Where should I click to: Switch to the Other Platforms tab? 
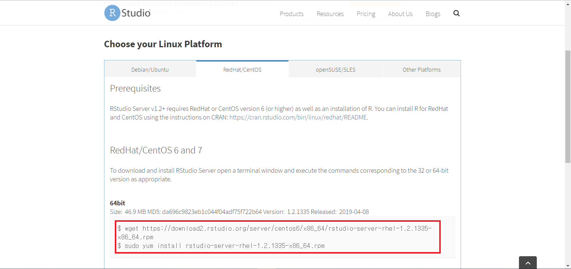pos(422,69)
